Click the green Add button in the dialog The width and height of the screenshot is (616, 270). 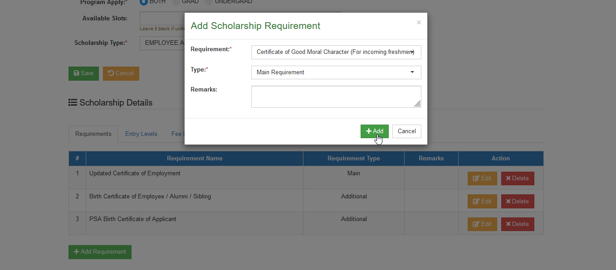[x=374, y=131]
